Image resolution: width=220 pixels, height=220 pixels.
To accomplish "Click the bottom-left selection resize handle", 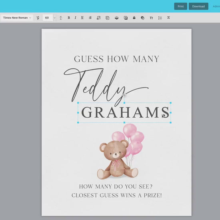I will pyautogui.click(x=78, y=122).
